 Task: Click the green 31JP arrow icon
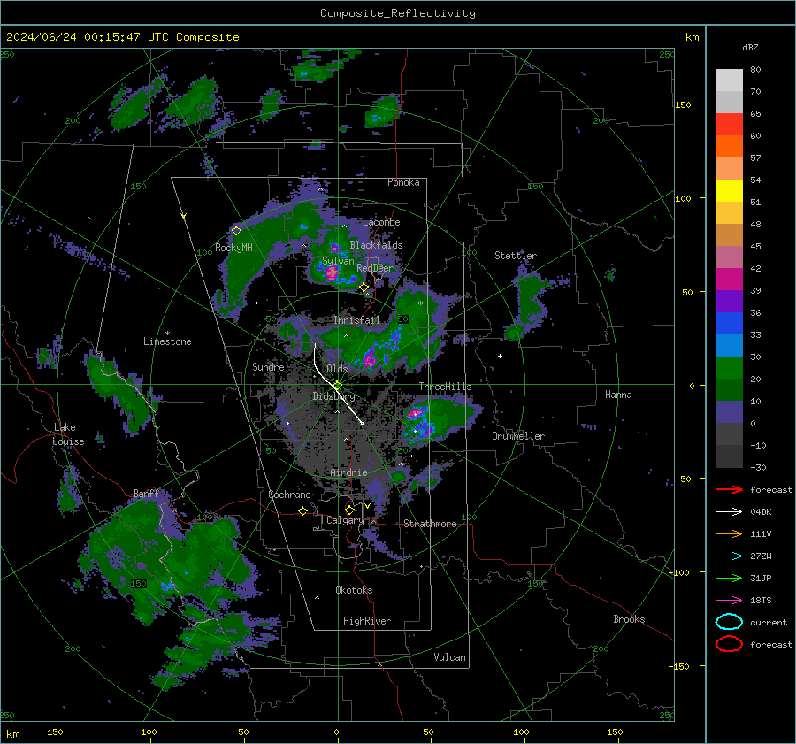[x=729, y=578]
